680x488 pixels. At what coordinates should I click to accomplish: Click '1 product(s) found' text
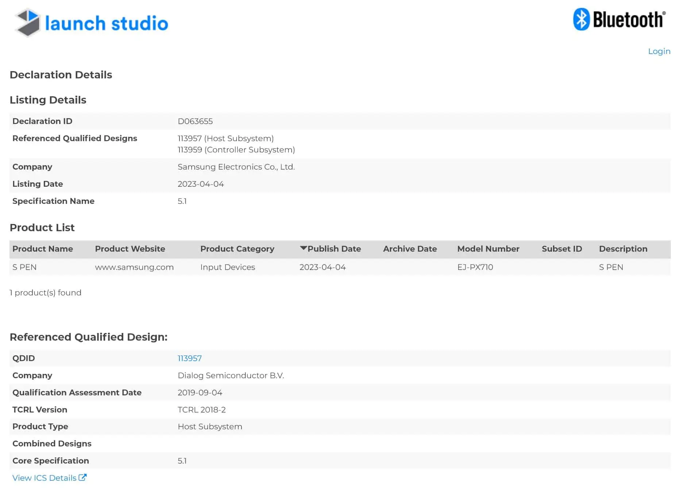click(45, 293)
